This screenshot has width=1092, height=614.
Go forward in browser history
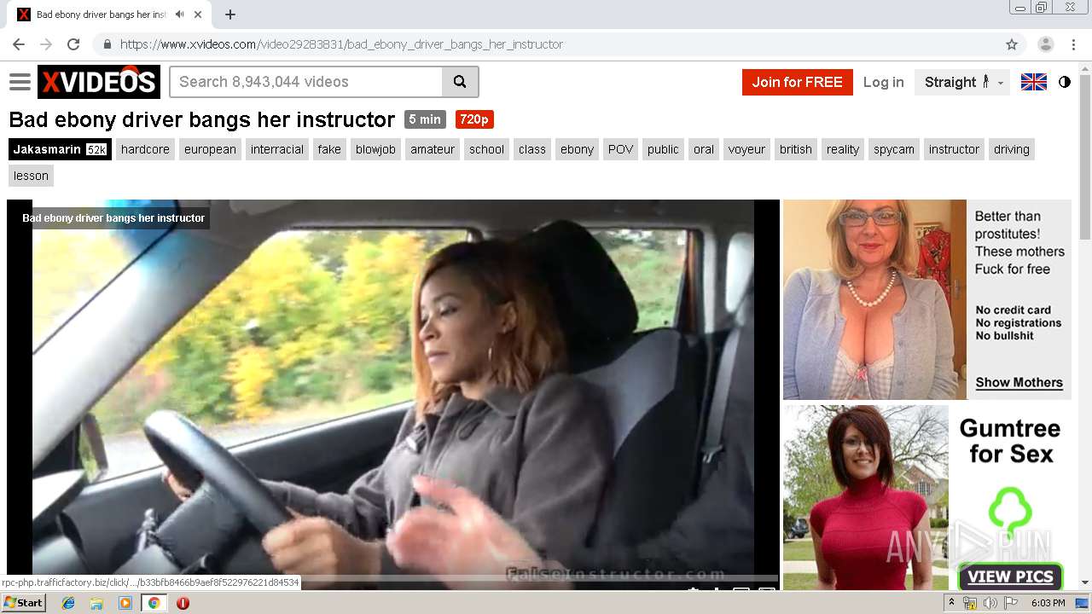(46, 44)
